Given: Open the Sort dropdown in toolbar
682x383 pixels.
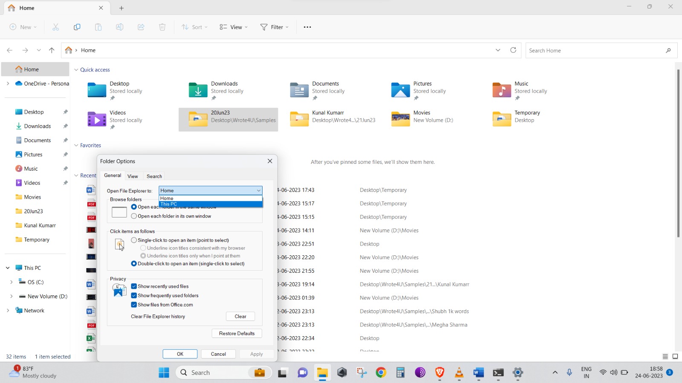Looking at the screenshot, I should pyautogui.click(x=194, y=27).
